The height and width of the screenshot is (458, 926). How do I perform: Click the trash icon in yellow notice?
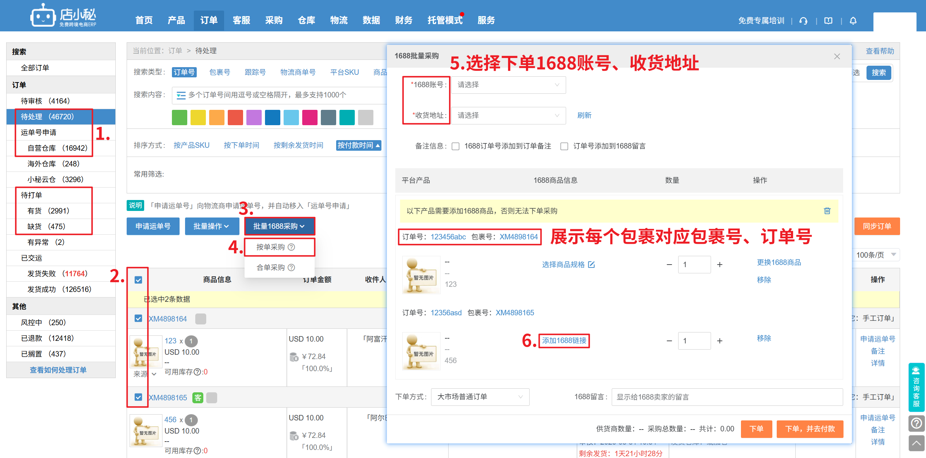[827, 211]
